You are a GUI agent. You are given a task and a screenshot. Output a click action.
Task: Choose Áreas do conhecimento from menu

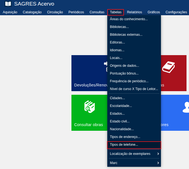click(x=129, y=19)
